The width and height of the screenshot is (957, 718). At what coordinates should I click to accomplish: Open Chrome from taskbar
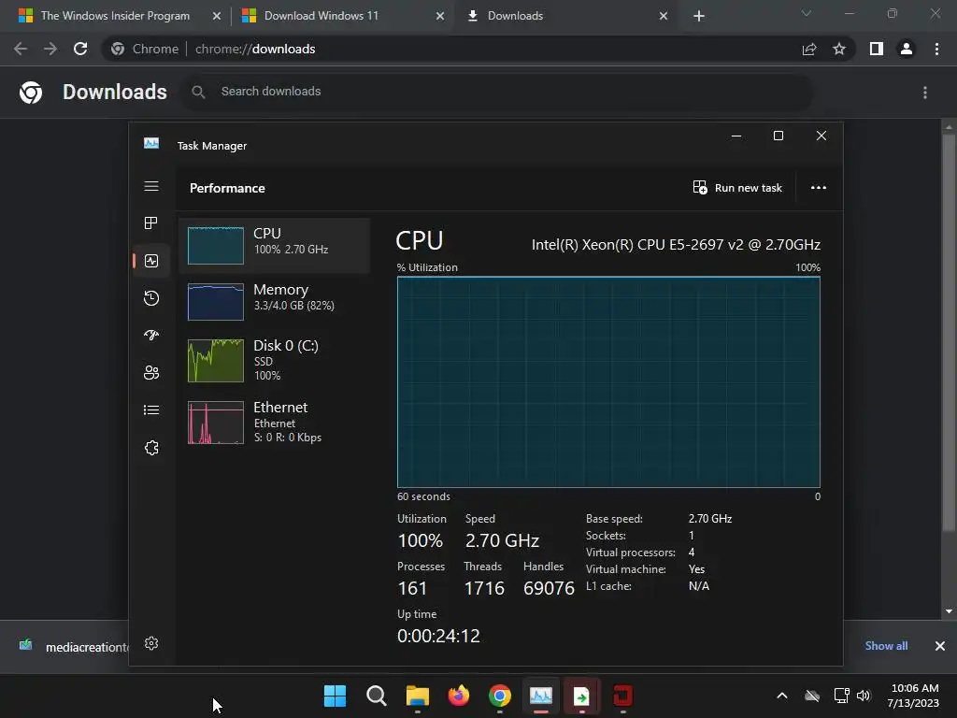(x=500, y=696)
